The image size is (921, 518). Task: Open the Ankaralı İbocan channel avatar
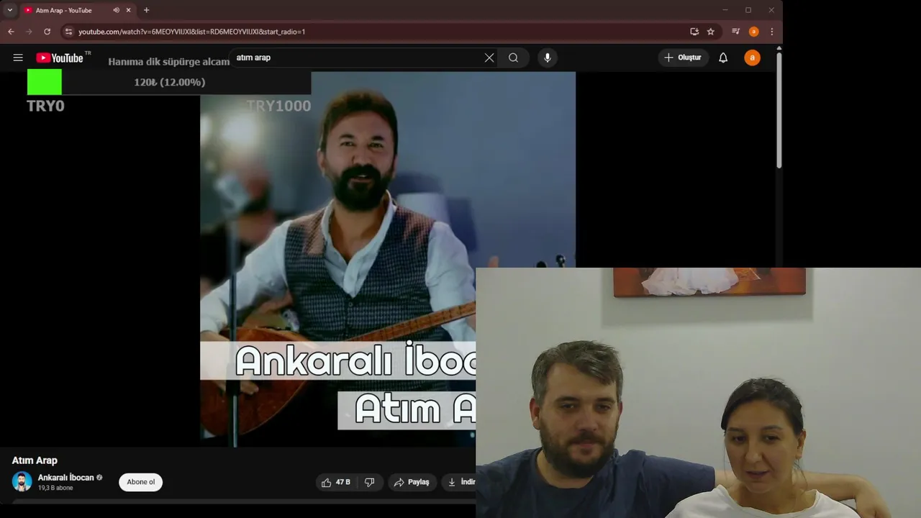click(22, 482)
